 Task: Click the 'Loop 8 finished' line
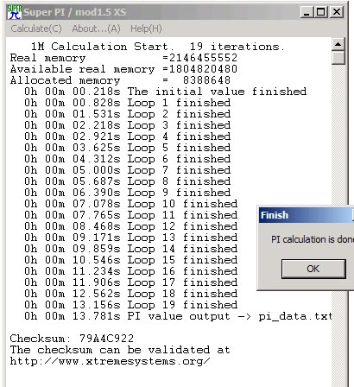(128, 181)
